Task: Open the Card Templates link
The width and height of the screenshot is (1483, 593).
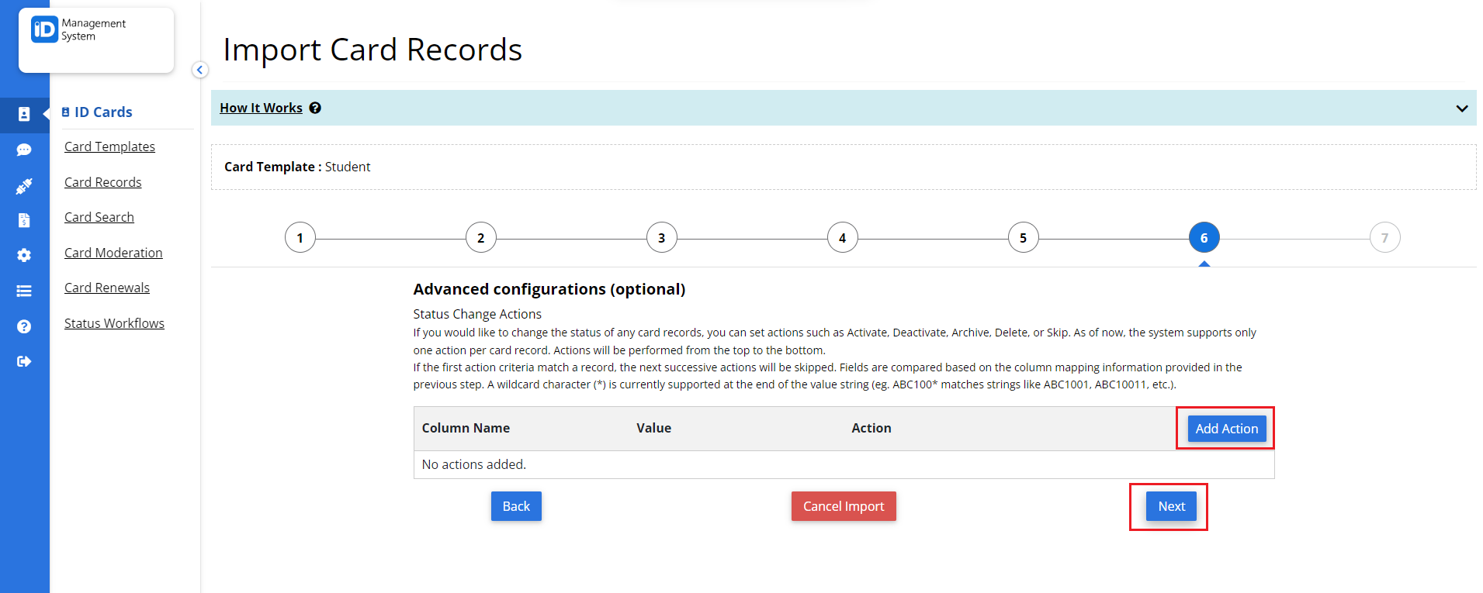Action: pyautogui.click(x=109, y=146)
